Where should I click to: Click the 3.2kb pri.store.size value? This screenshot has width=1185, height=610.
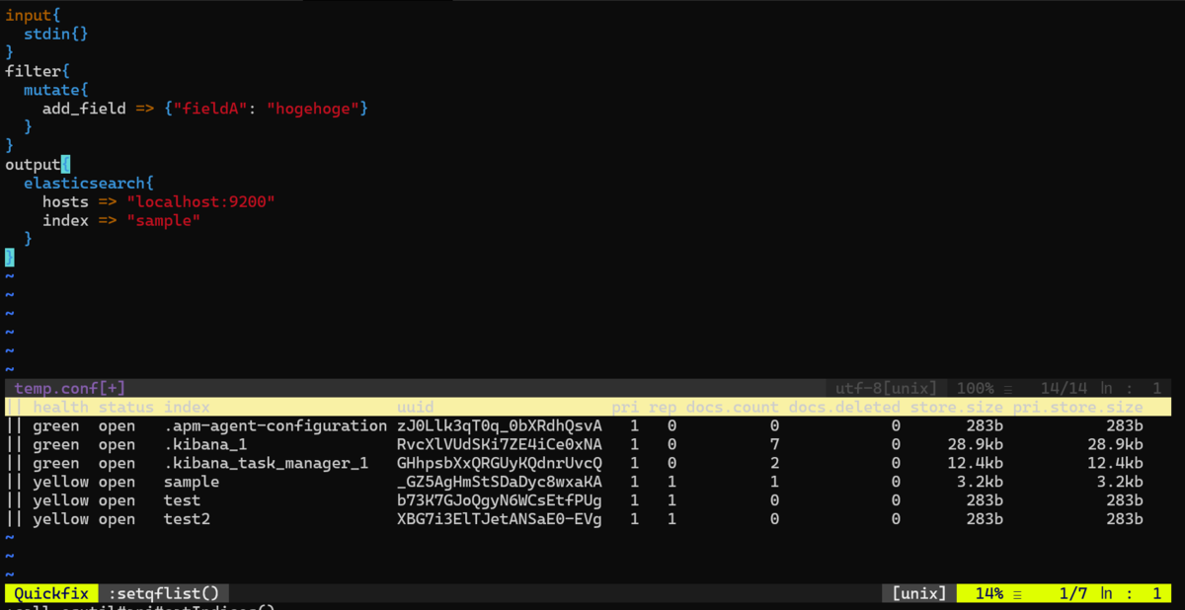coord(1120,482)
